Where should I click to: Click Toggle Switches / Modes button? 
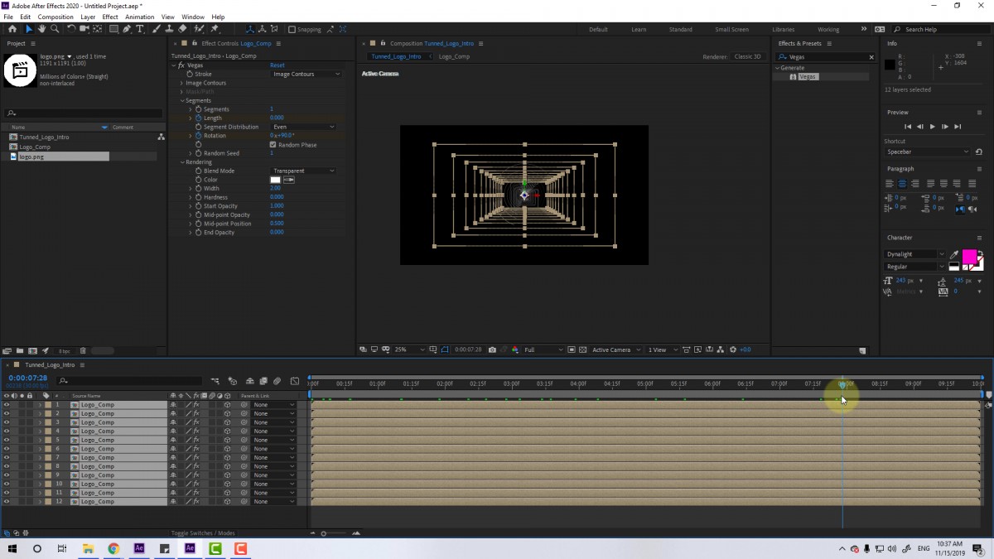click(203, 533)
